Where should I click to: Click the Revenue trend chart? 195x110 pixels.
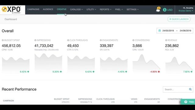[x=179, y=65]
